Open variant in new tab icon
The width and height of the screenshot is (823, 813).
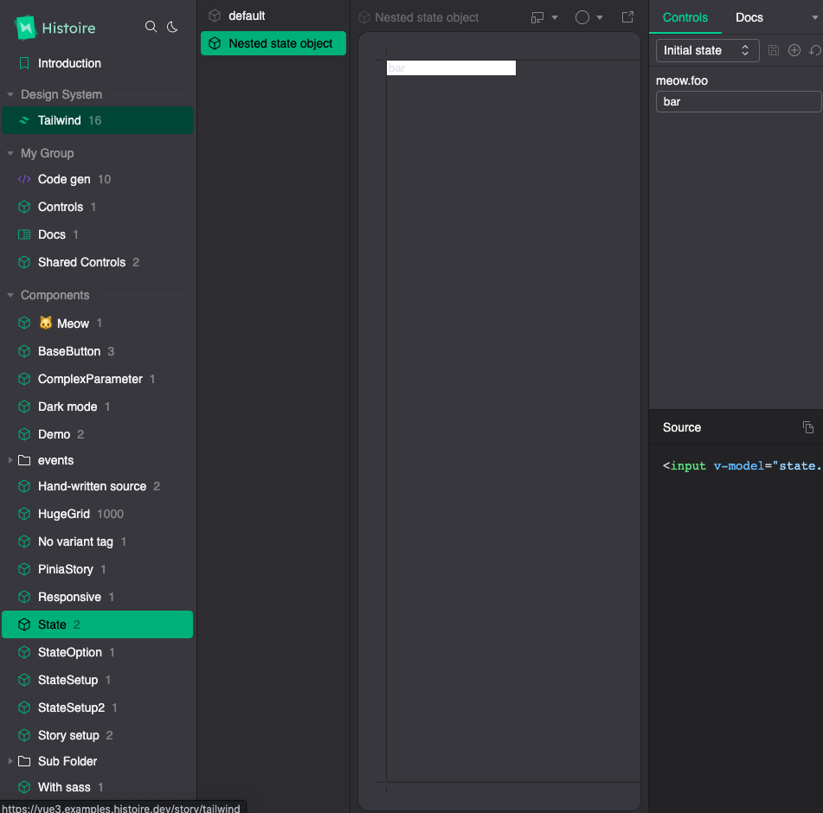click(x=627, y=17)
